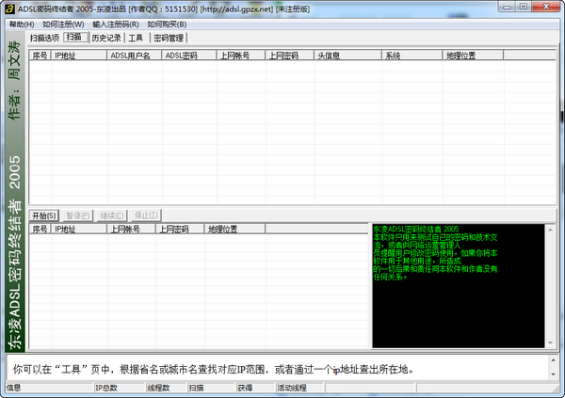The width and height of the screenshot is (565, 398).
Task: Click the ADSL用户名 column header
Action: pyautogui.click(x=134, y=56)
